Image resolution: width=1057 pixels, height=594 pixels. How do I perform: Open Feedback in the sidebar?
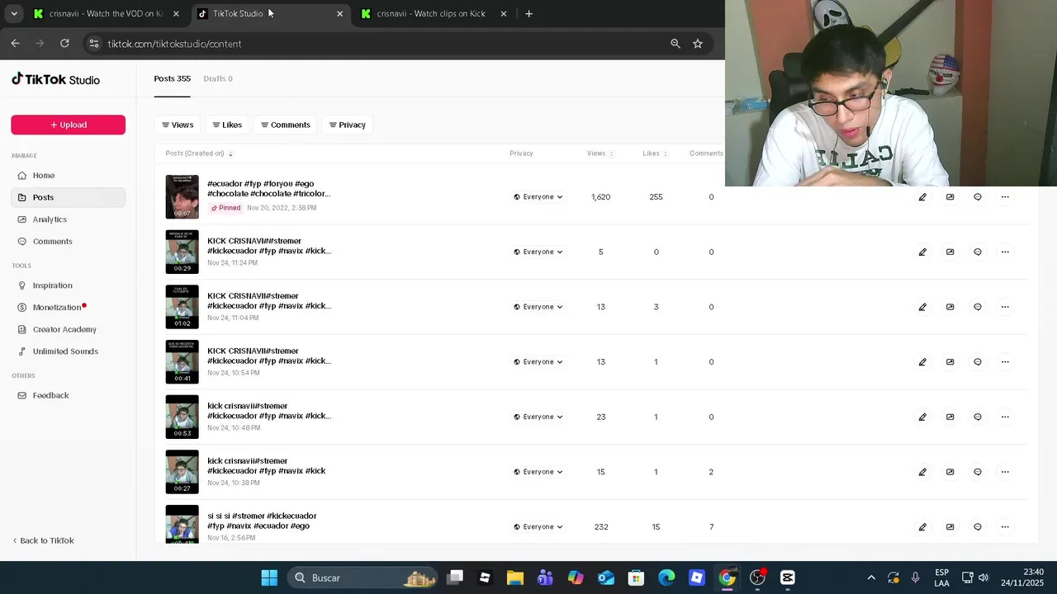tap(68, 395)
